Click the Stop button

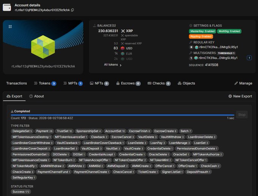[x=242, y=115]
